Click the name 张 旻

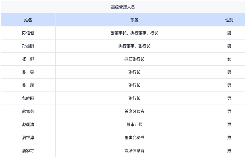pos(28,72)
